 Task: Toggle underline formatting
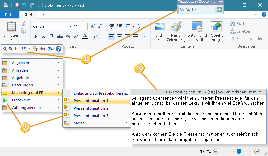click(52, 36)
